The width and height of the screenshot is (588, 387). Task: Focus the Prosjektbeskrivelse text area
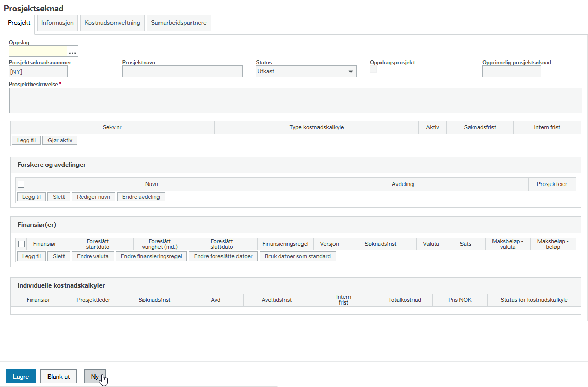(x=296, y=100)
